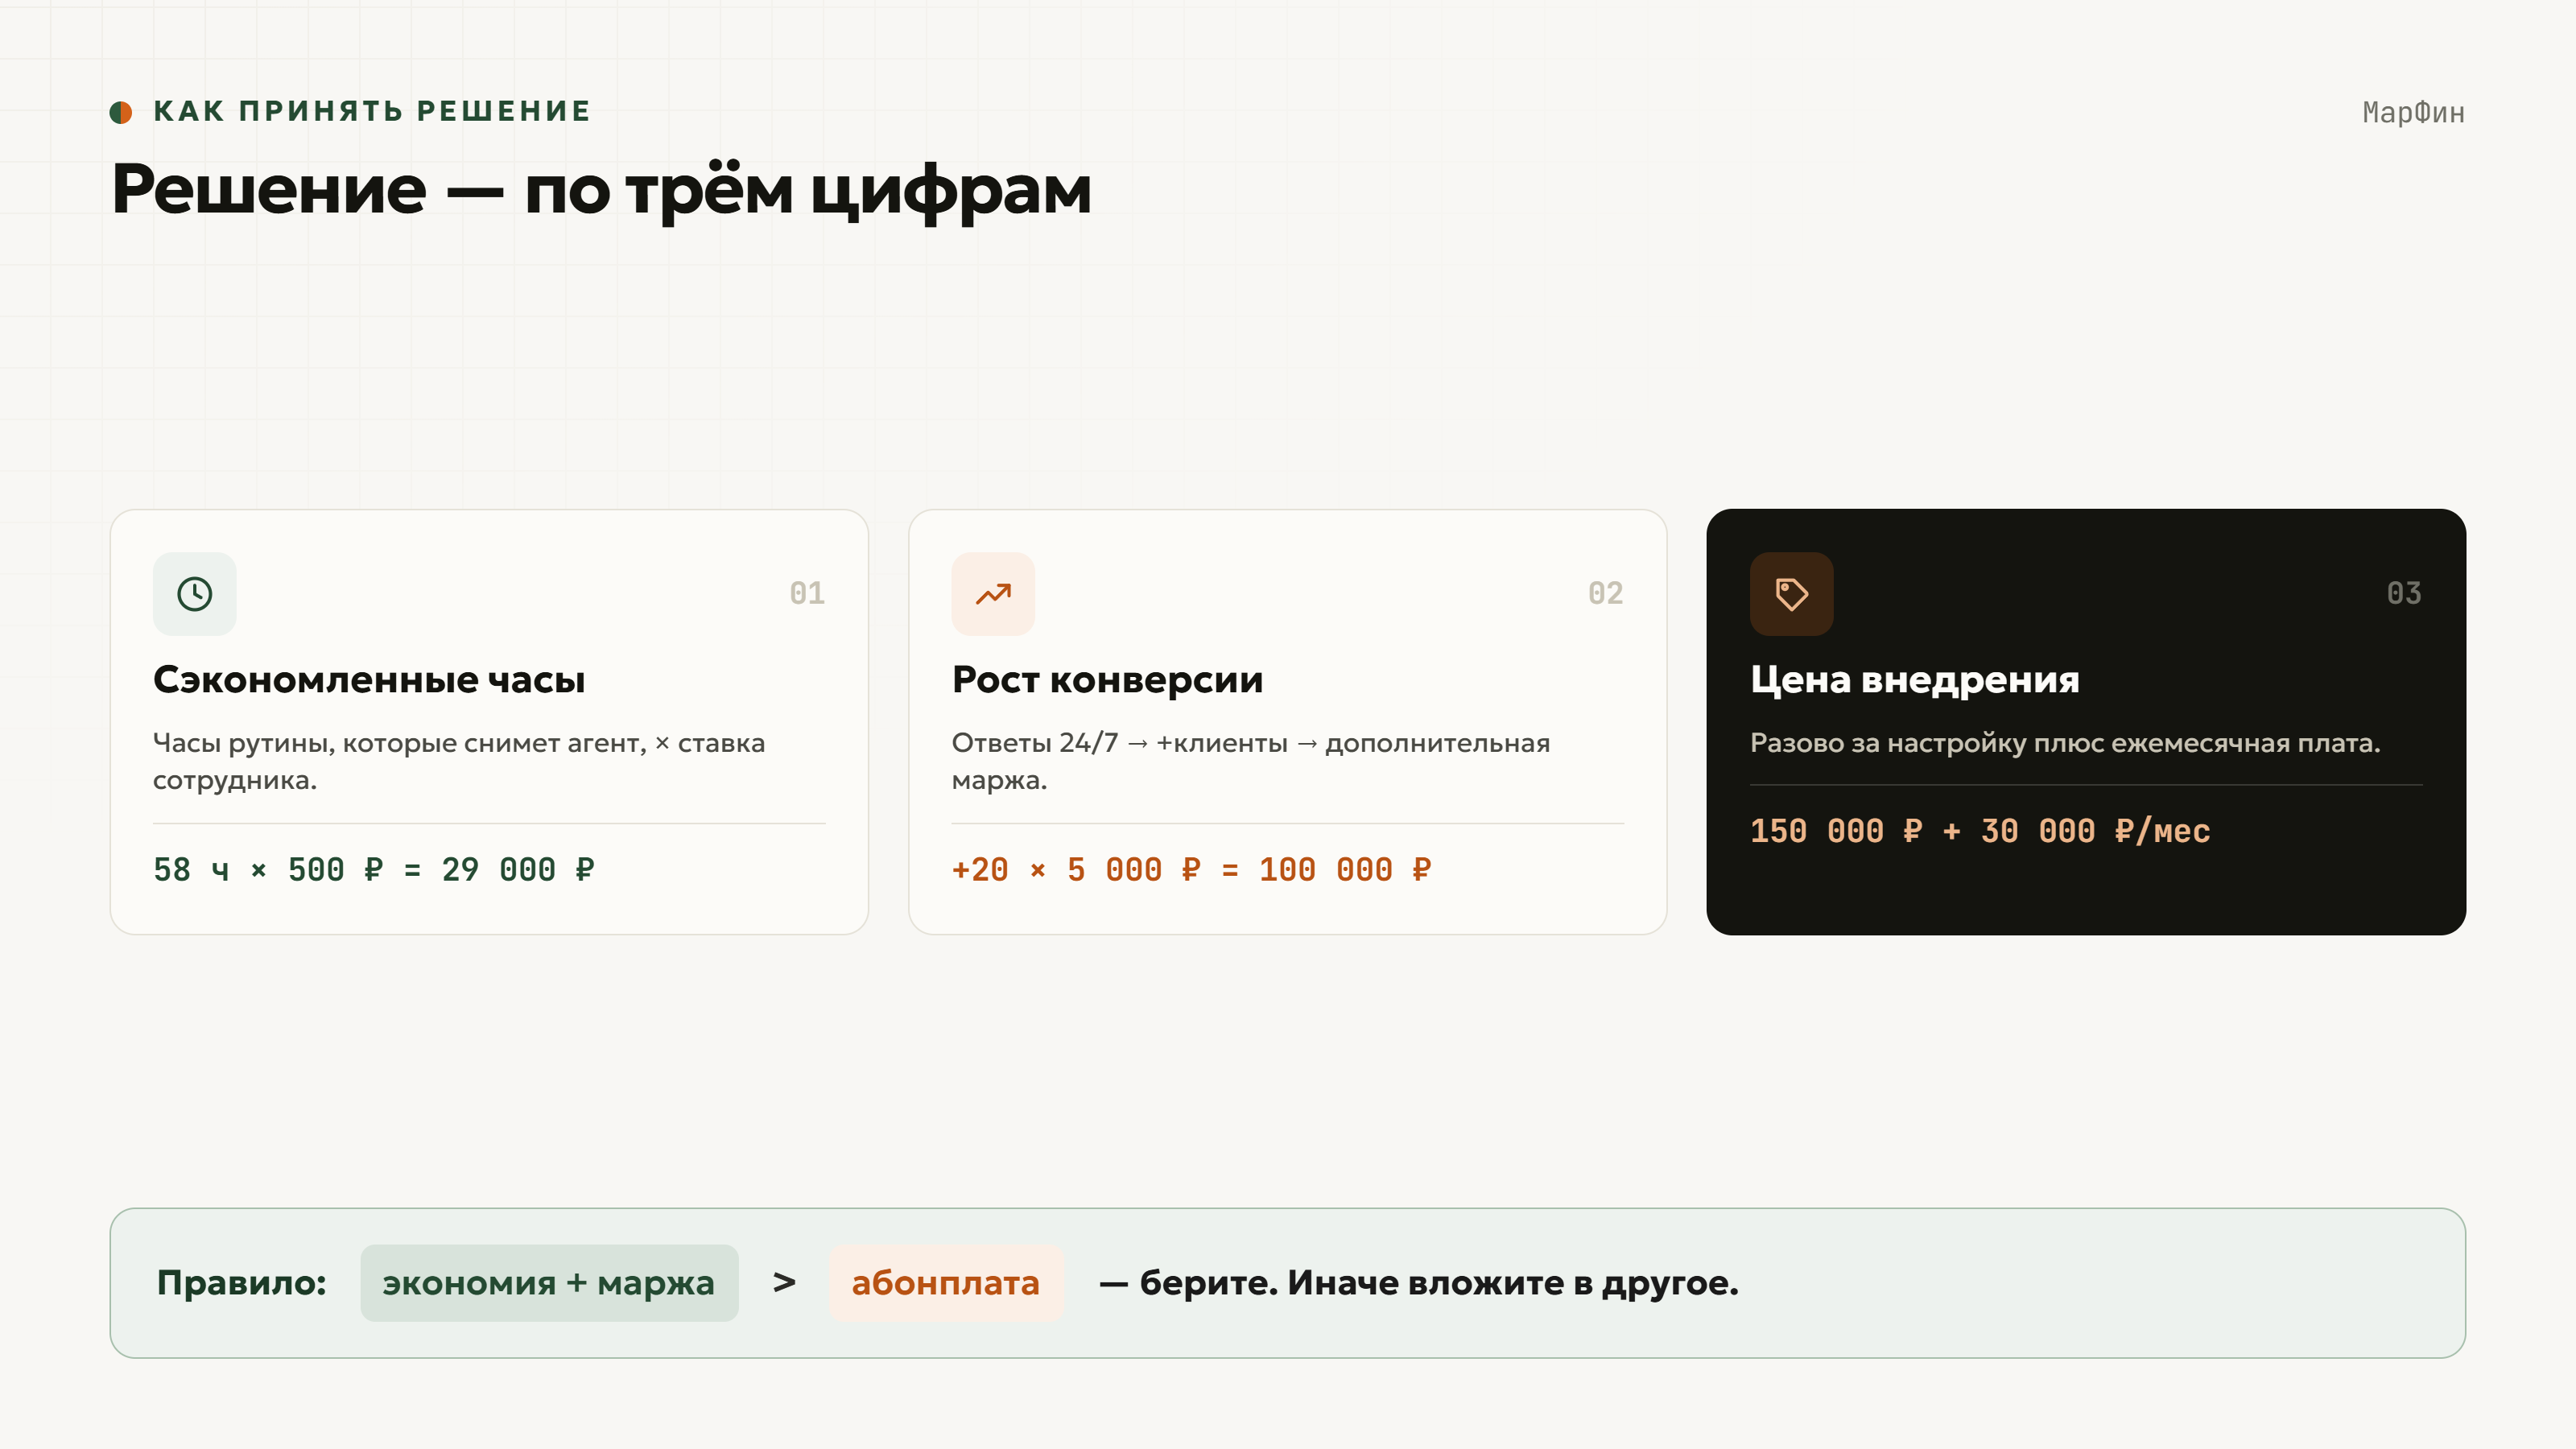Click the clock icon on Сэкономленные часы card

pyautogui.click(x=194, y=593)
